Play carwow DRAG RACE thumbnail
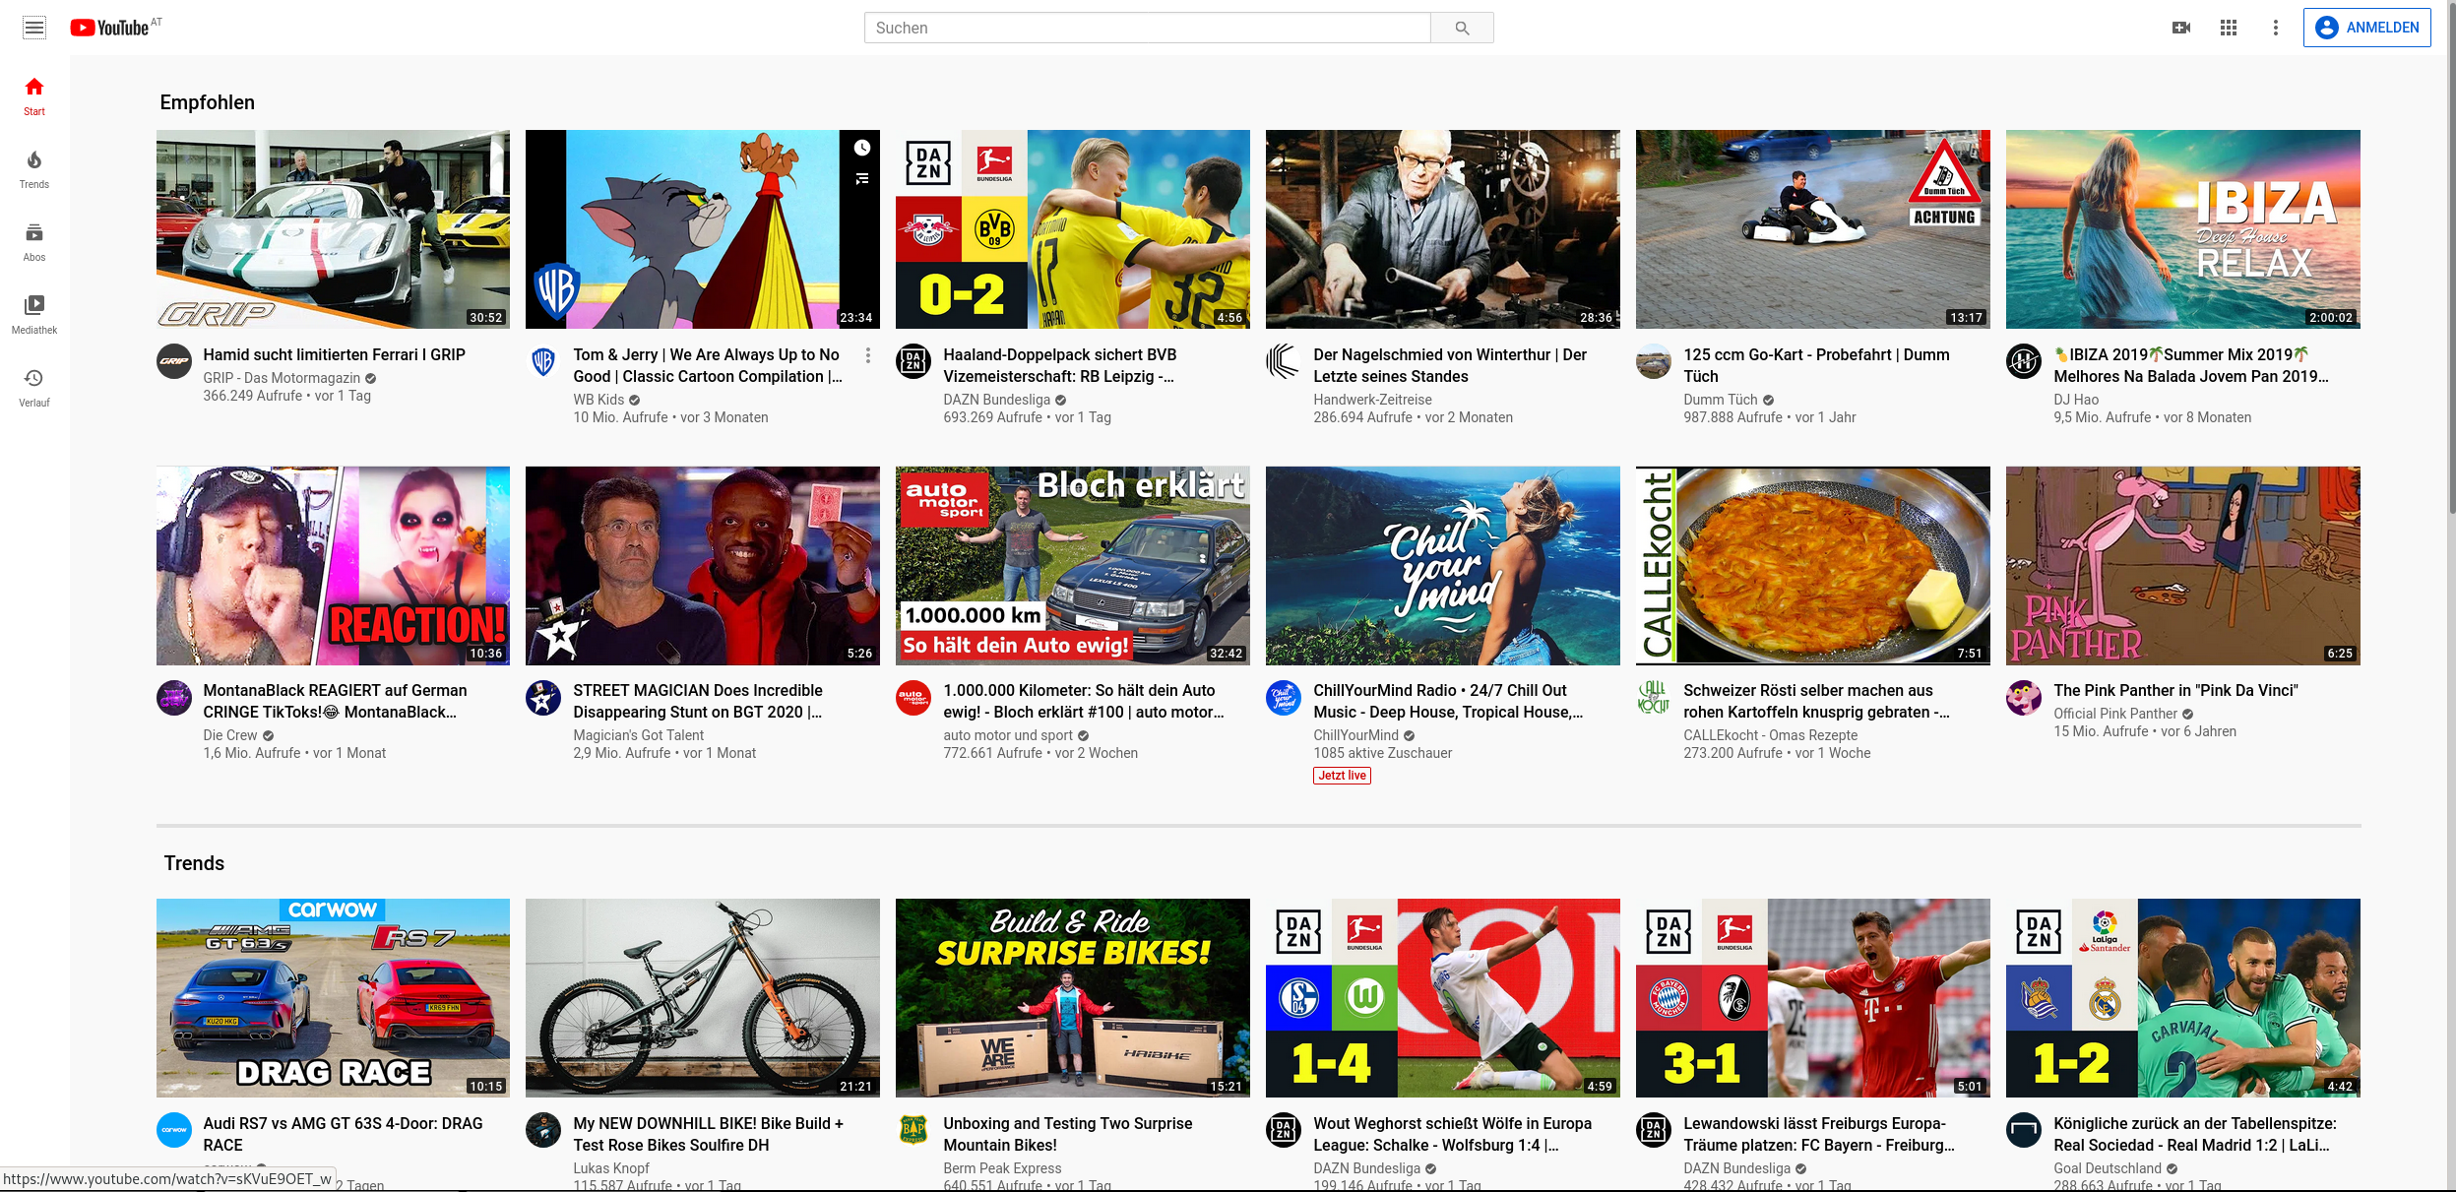The width and height of the screenshot is (2456, 1192). (x=333, y=998)
